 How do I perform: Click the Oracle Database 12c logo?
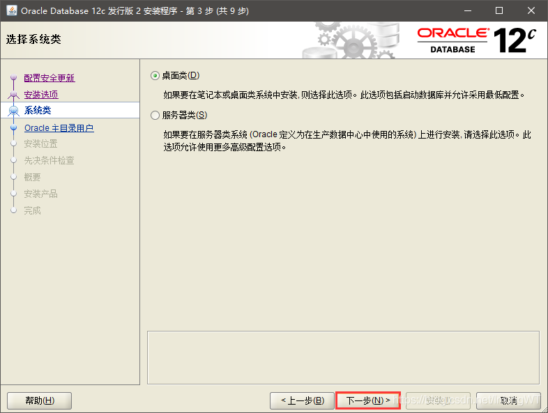point(477,40)
